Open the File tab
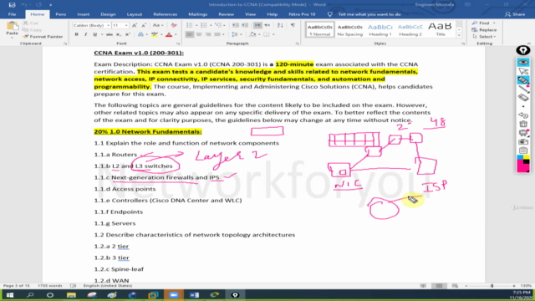The width and height of the screenshot is (535, 301). tap(12, 14)
